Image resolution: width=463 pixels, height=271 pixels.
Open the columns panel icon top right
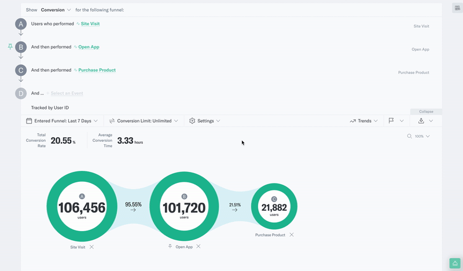(x=457, y=8)
